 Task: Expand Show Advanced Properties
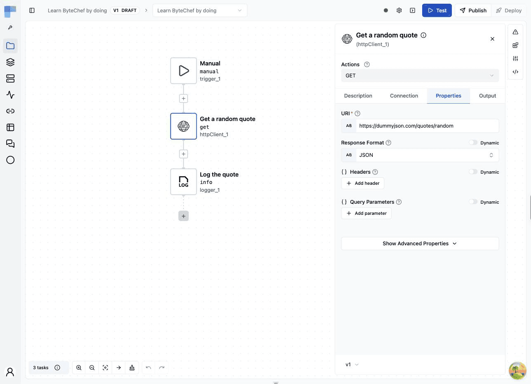coord(420,243)
